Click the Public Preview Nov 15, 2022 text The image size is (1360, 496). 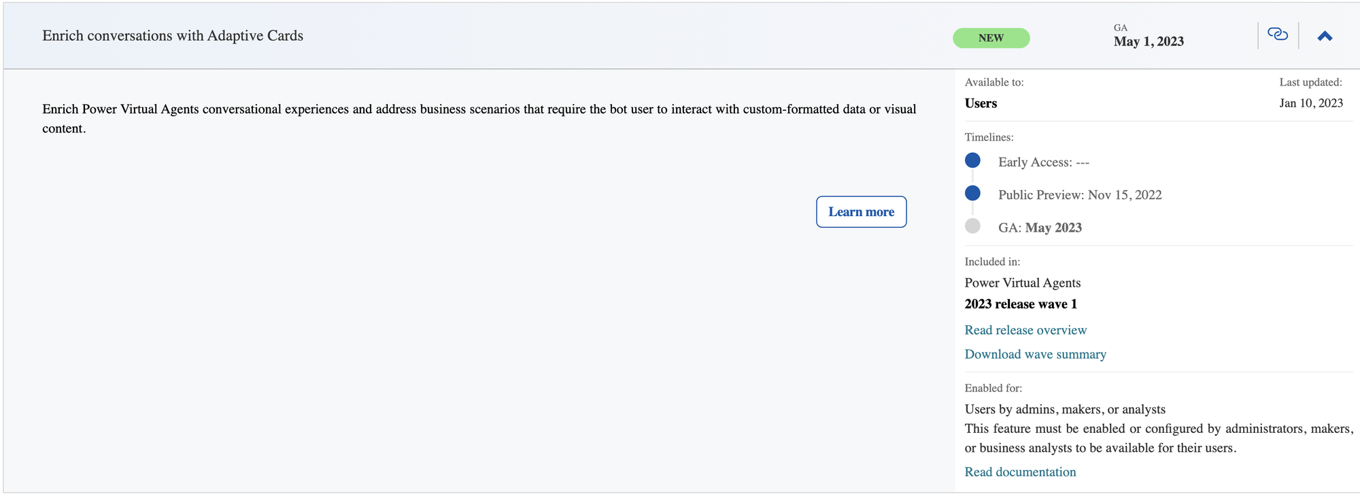1080,195
